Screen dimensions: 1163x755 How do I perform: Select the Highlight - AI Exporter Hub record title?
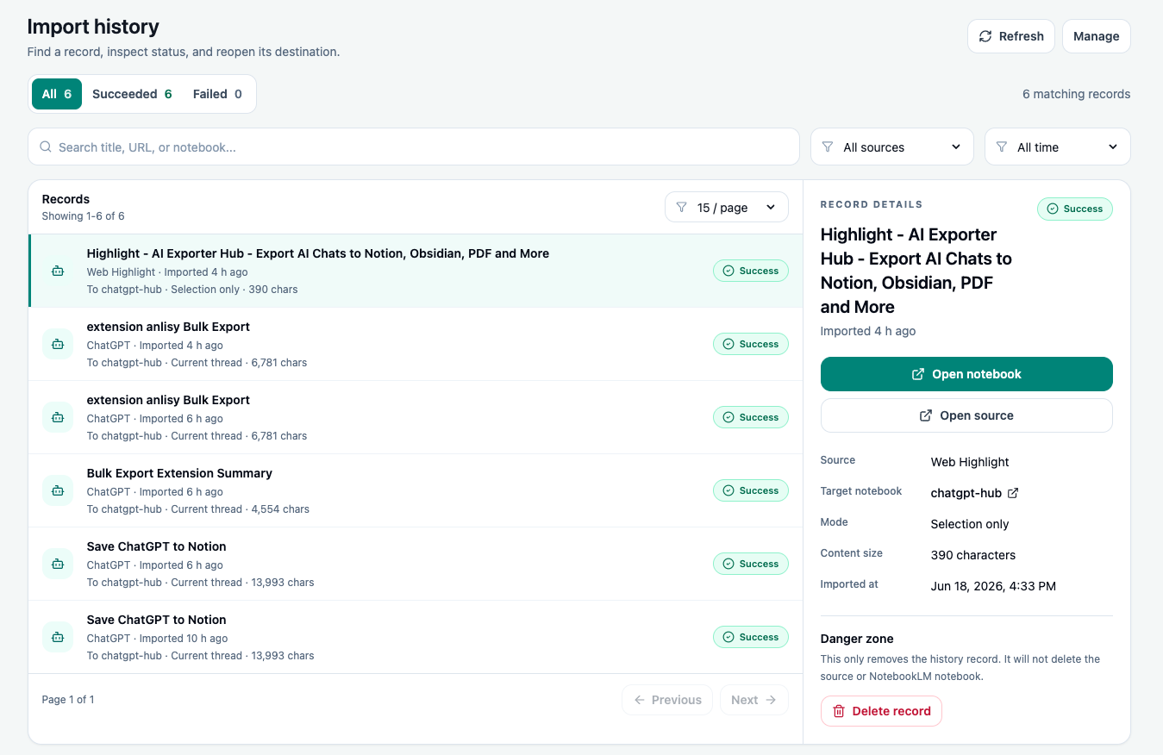click(x=318, y=253)
